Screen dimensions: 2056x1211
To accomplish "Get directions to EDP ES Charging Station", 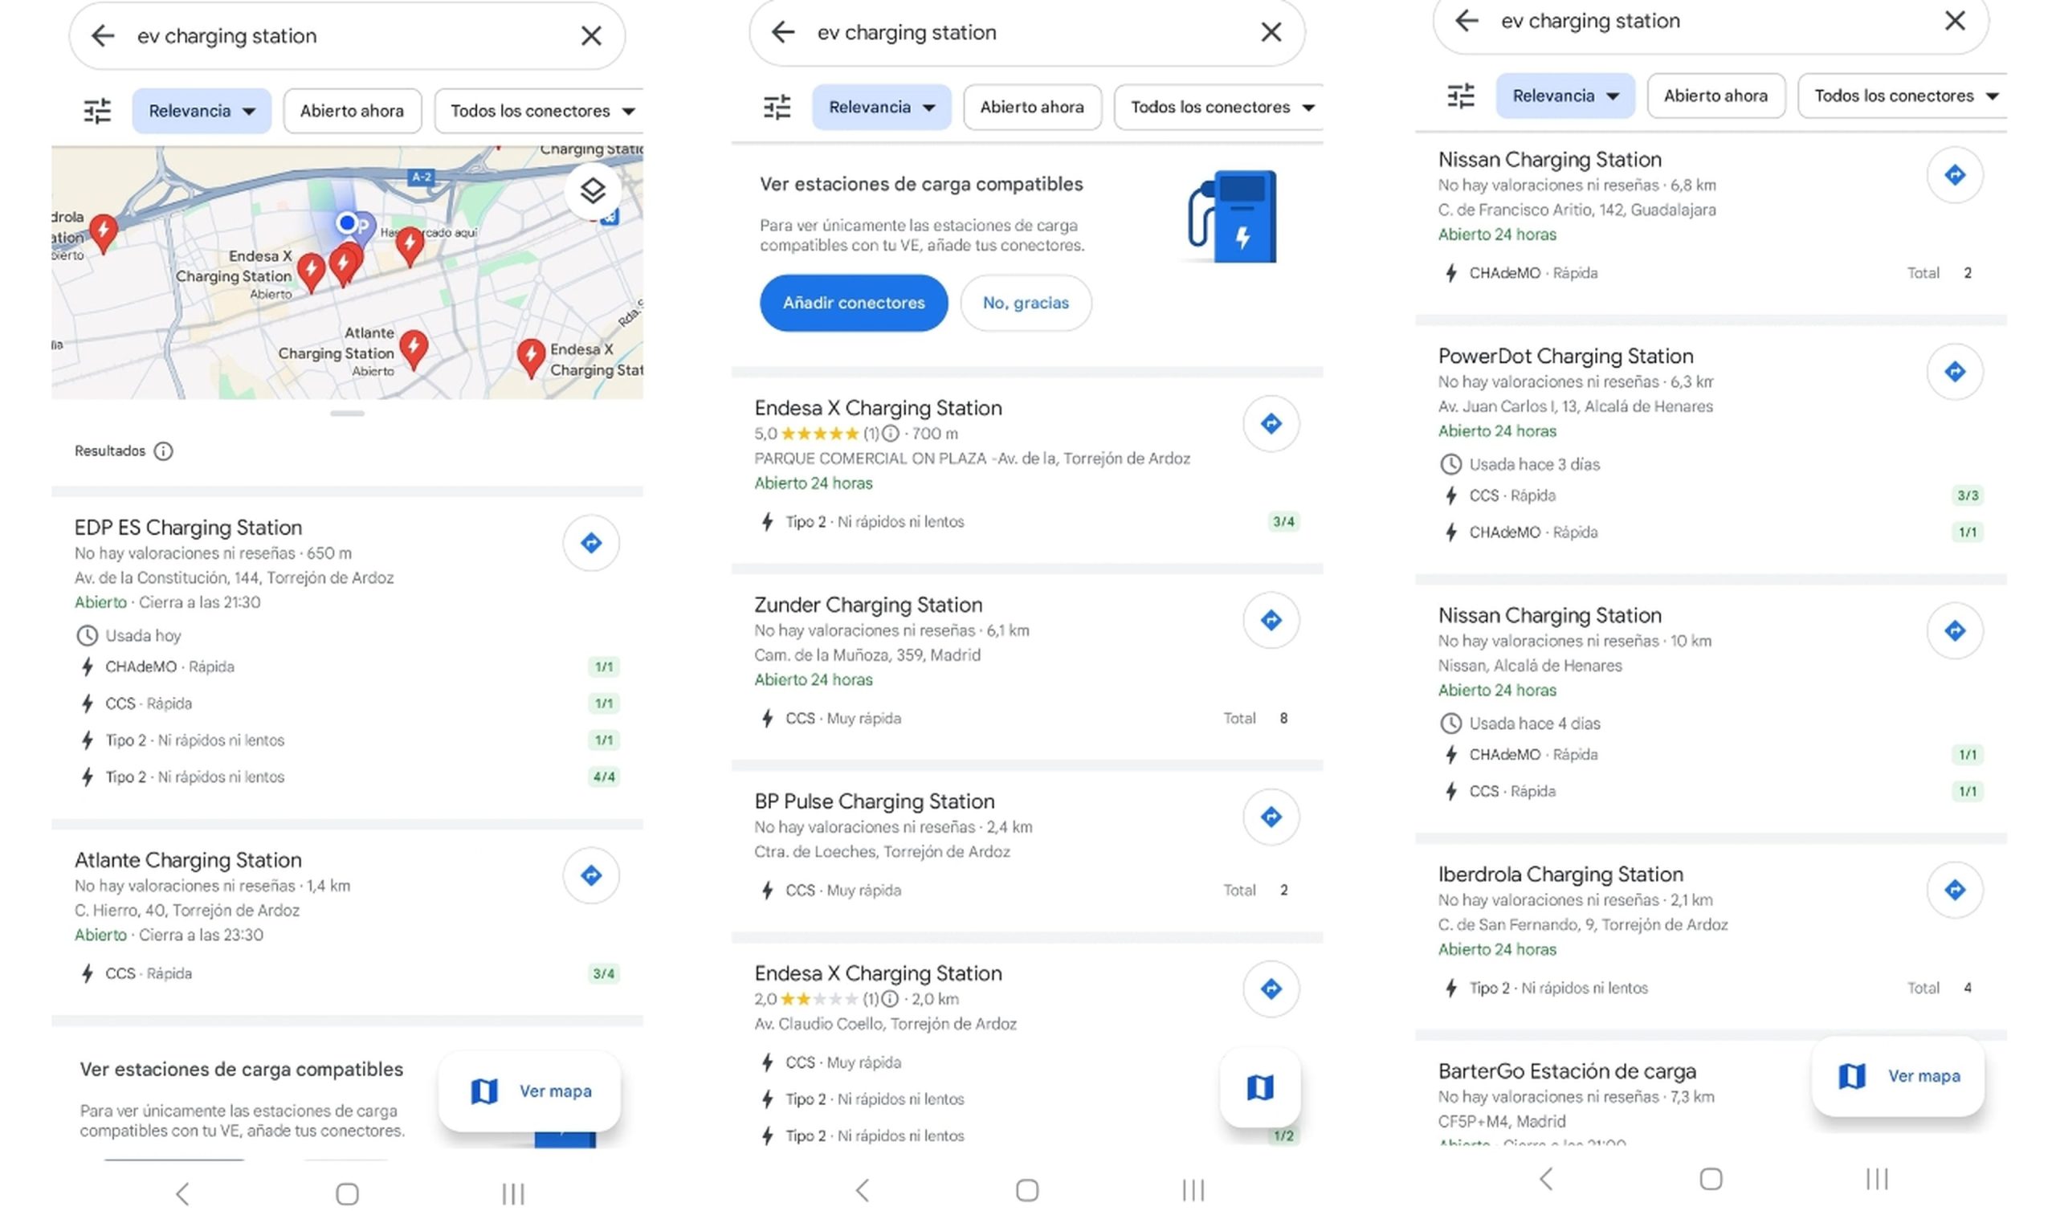I will click(590, 543).
